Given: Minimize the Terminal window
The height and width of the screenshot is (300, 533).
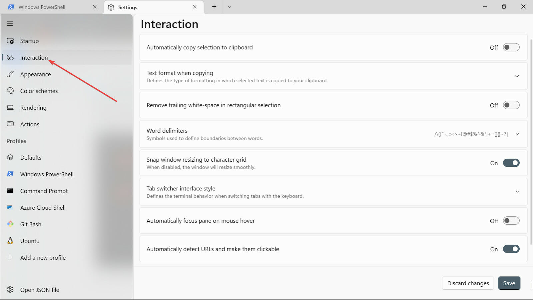Looking at the screenshot, I should pyautogui.click(x=485, y=7).
